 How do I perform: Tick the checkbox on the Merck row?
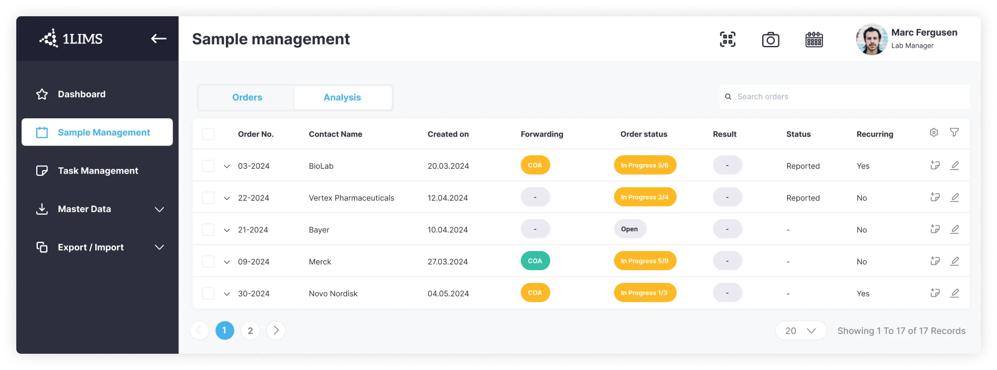[208, 261]
